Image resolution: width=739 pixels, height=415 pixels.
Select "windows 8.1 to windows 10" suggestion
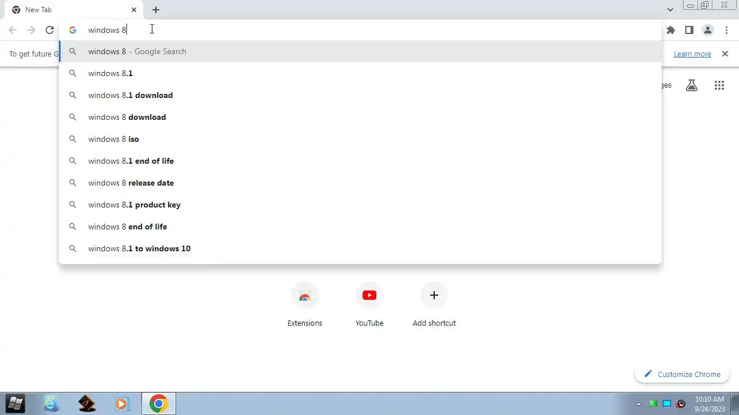360,248
